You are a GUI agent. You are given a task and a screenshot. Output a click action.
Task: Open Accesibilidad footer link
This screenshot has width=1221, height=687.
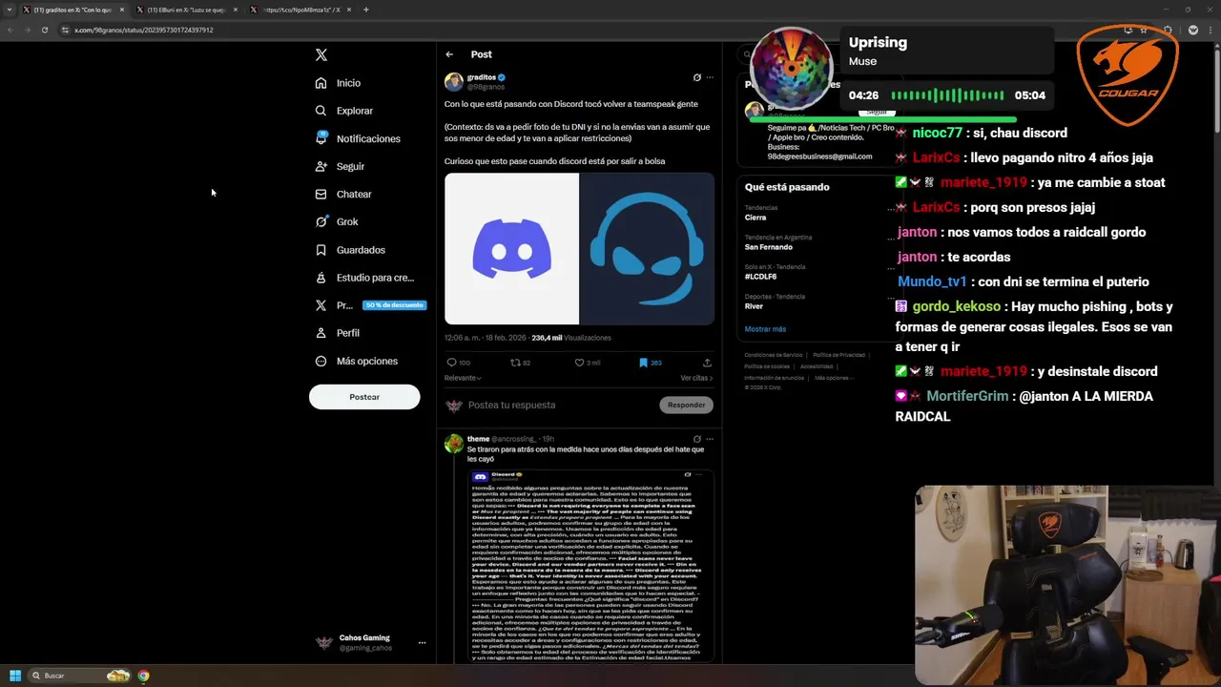pos(817,366)
